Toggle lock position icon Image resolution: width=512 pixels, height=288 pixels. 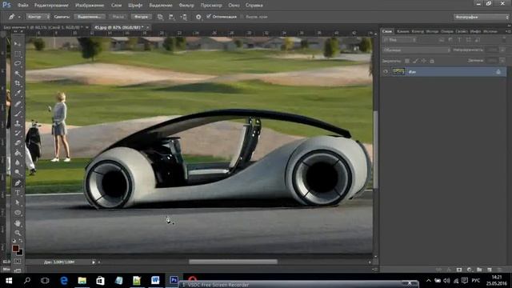point(423,61)
